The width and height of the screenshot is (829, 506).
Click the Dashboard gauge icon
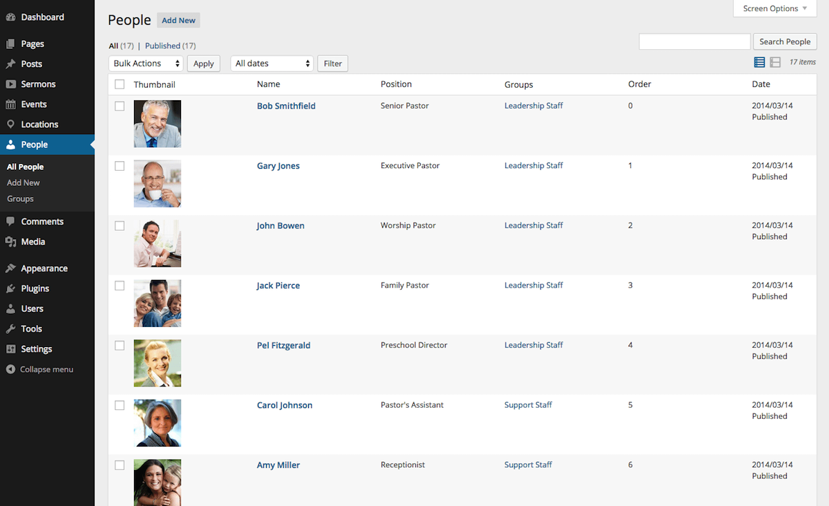click(10, 17)
